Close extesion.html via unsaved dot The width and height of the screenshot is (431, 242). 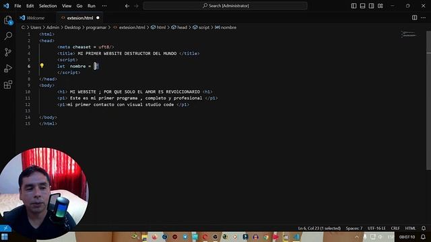click(x=98, y=18)
